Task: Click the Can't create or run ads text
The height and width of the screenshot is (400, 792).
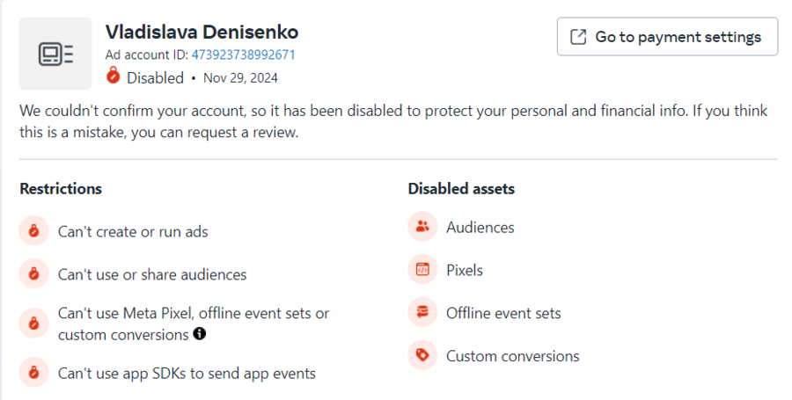Action: pos(133,232)
